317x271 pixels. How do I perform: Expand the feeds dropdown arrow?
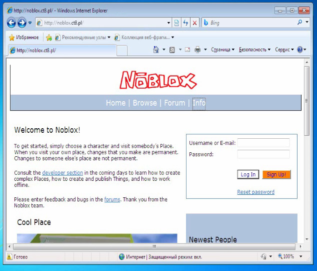tap(180, 50)
